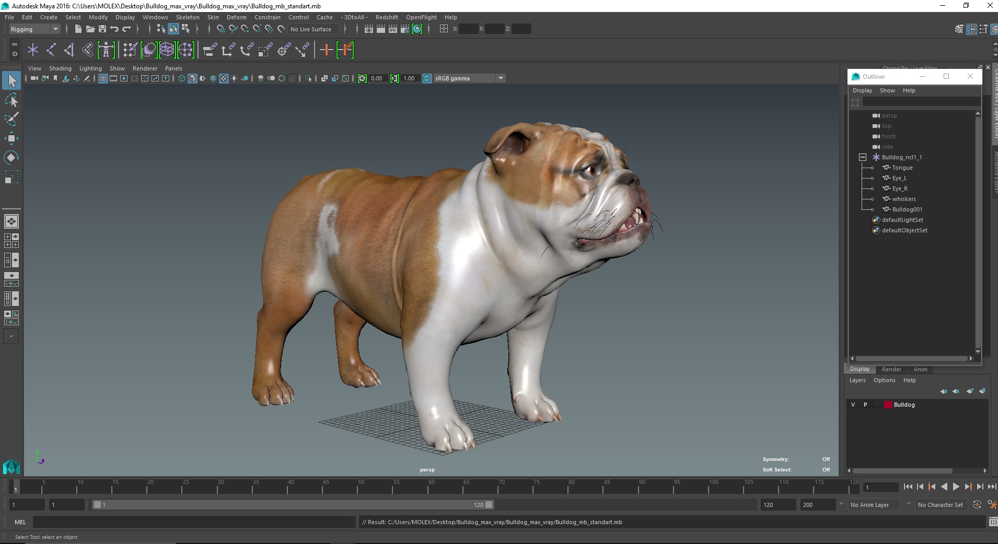Toggle Bulldog layer playback P box
Viewport: 998px width, 544px height.
tap(865, 405)
